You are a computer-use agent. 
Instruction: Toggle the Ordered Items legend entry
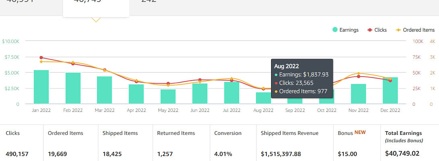tap(415, 30)
